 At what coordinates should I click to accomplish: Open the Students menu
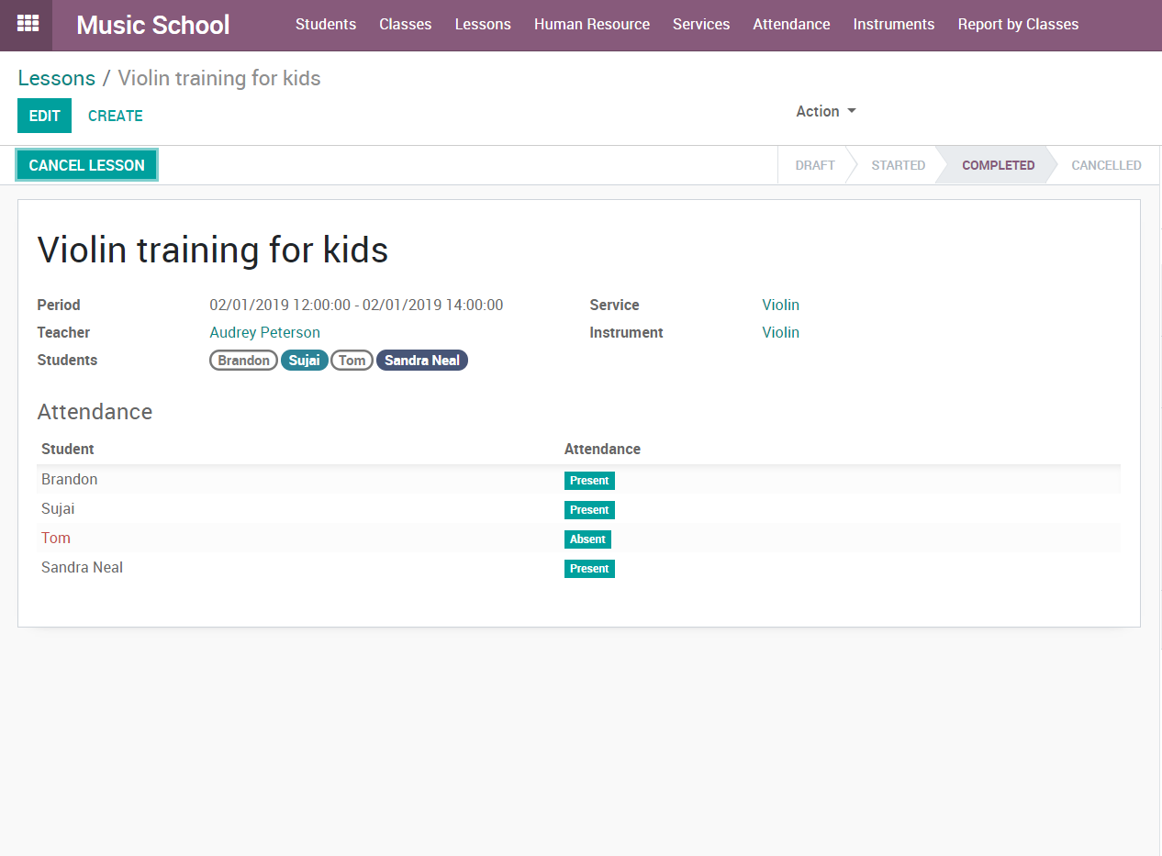325,25
